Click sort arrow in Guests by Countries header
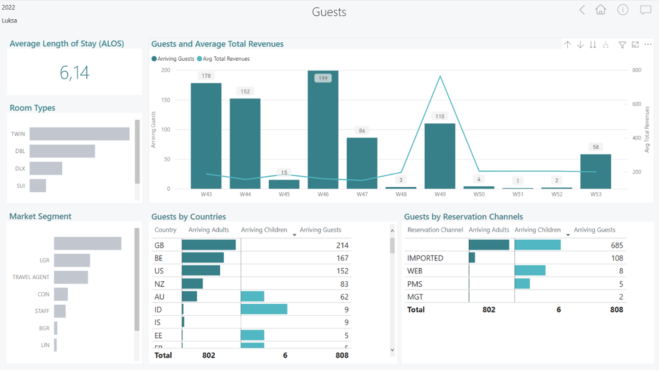This screenshot has height=370, width=659. point(294,235)
